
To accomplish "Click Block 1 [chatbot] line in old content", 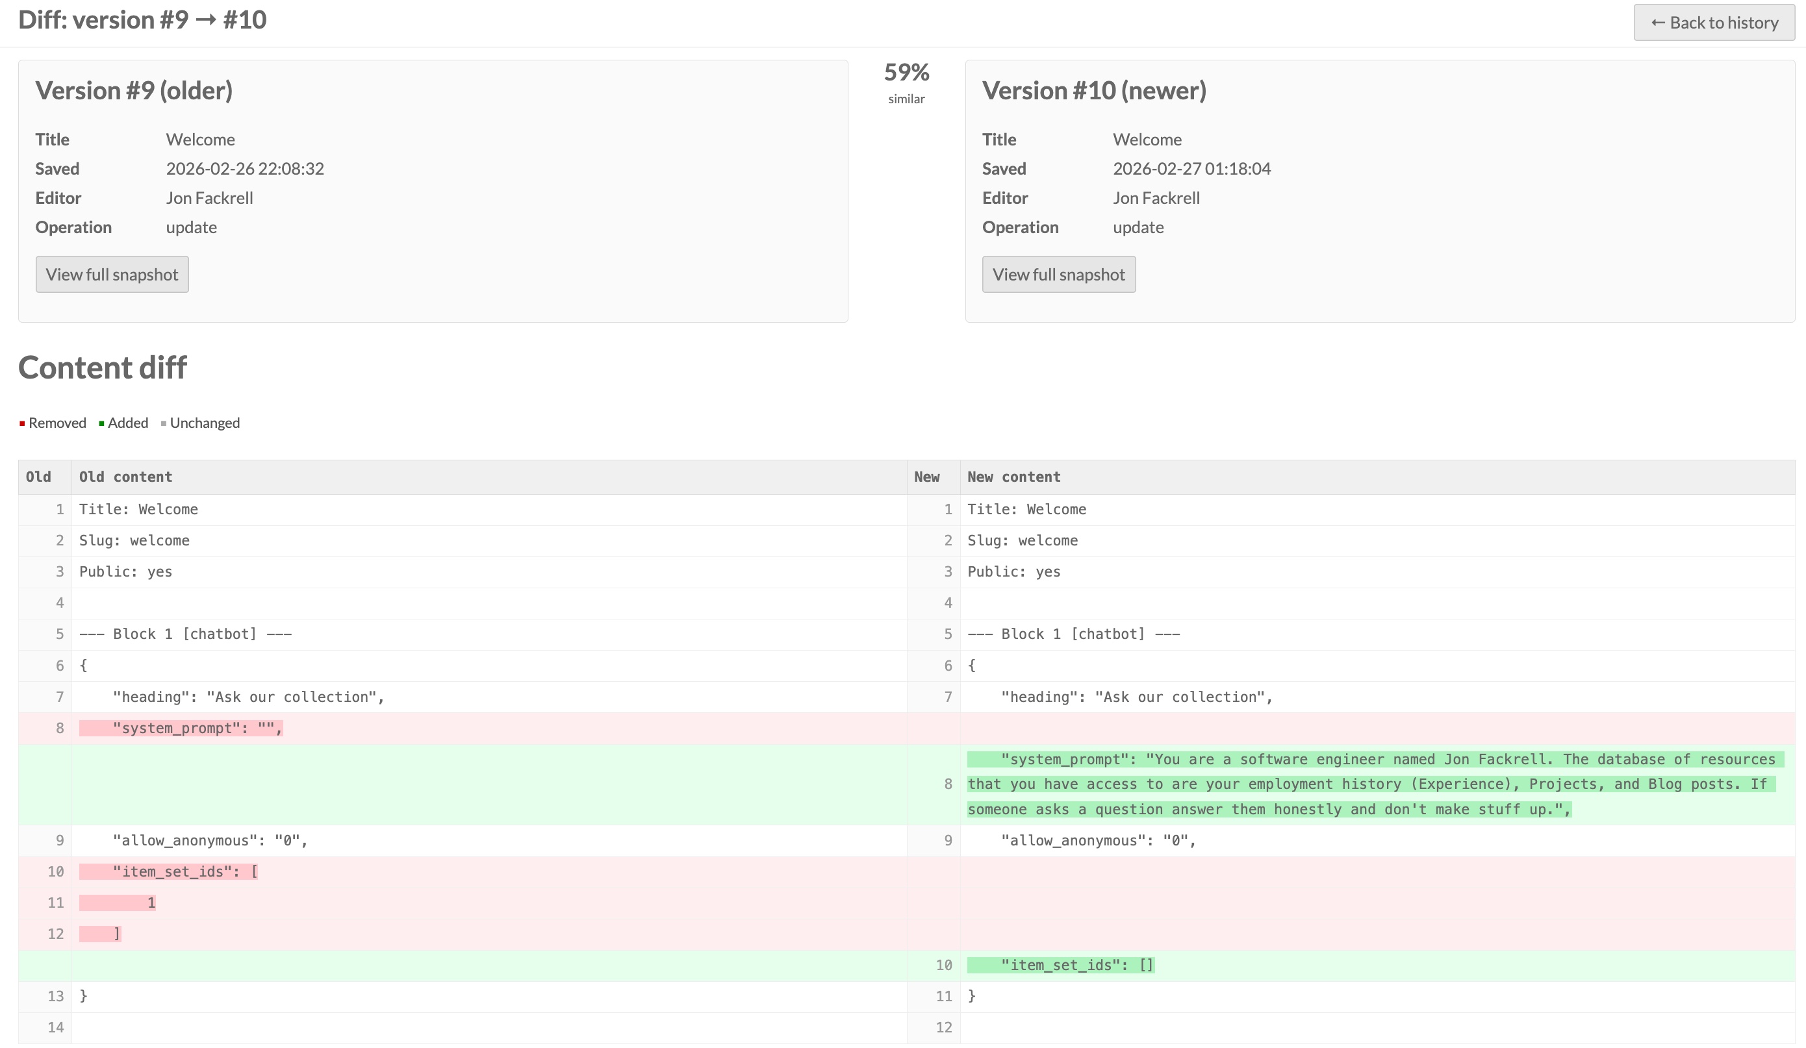I will click(x=185, y=634).
